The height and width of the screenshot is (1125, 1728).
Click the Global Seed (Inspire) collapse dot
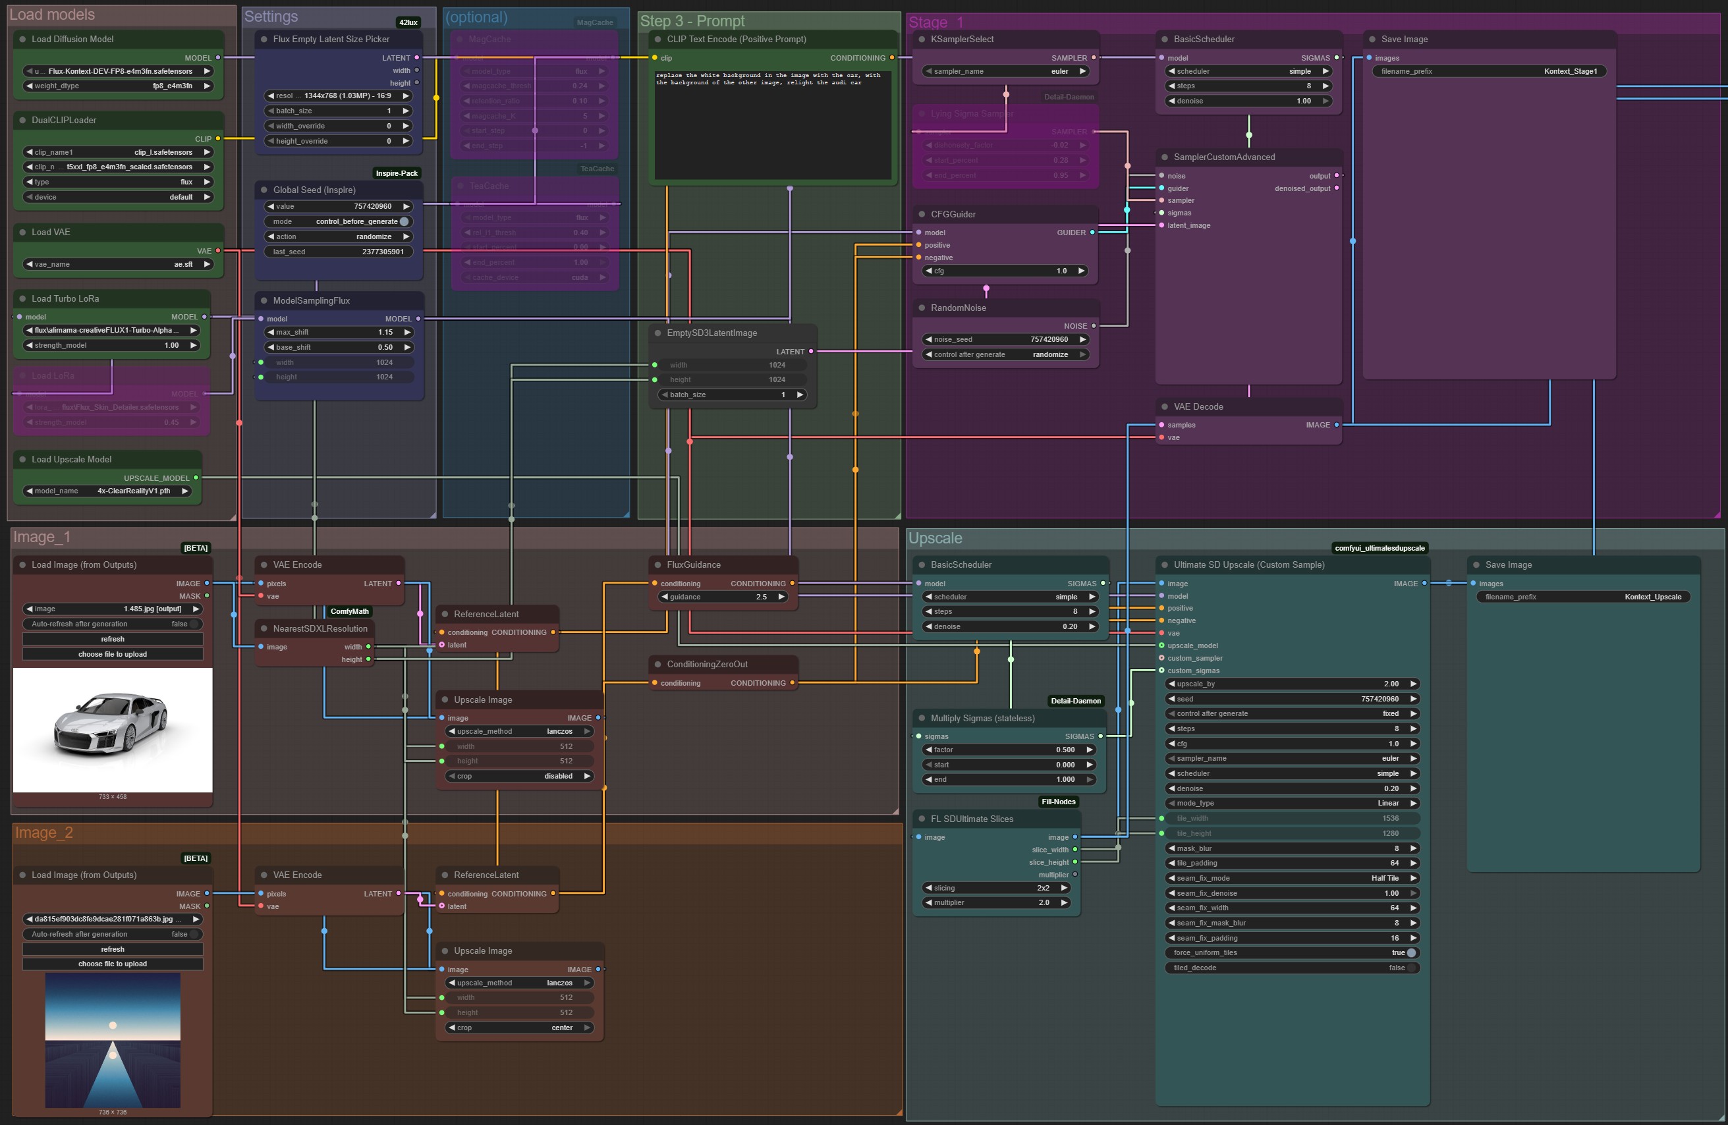264,190
